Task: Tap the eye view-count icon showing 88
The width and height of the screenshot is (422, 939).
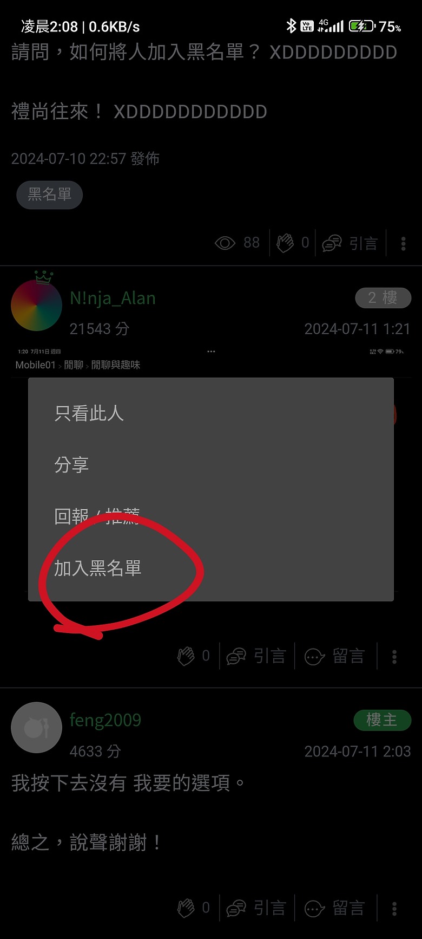Action: (x=225, y=243)
